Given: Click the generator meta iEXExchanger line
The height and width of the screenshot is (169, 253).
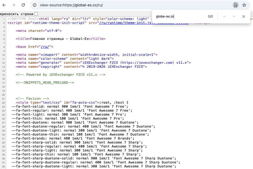Looking at the screenshot, I should point(103,63).
